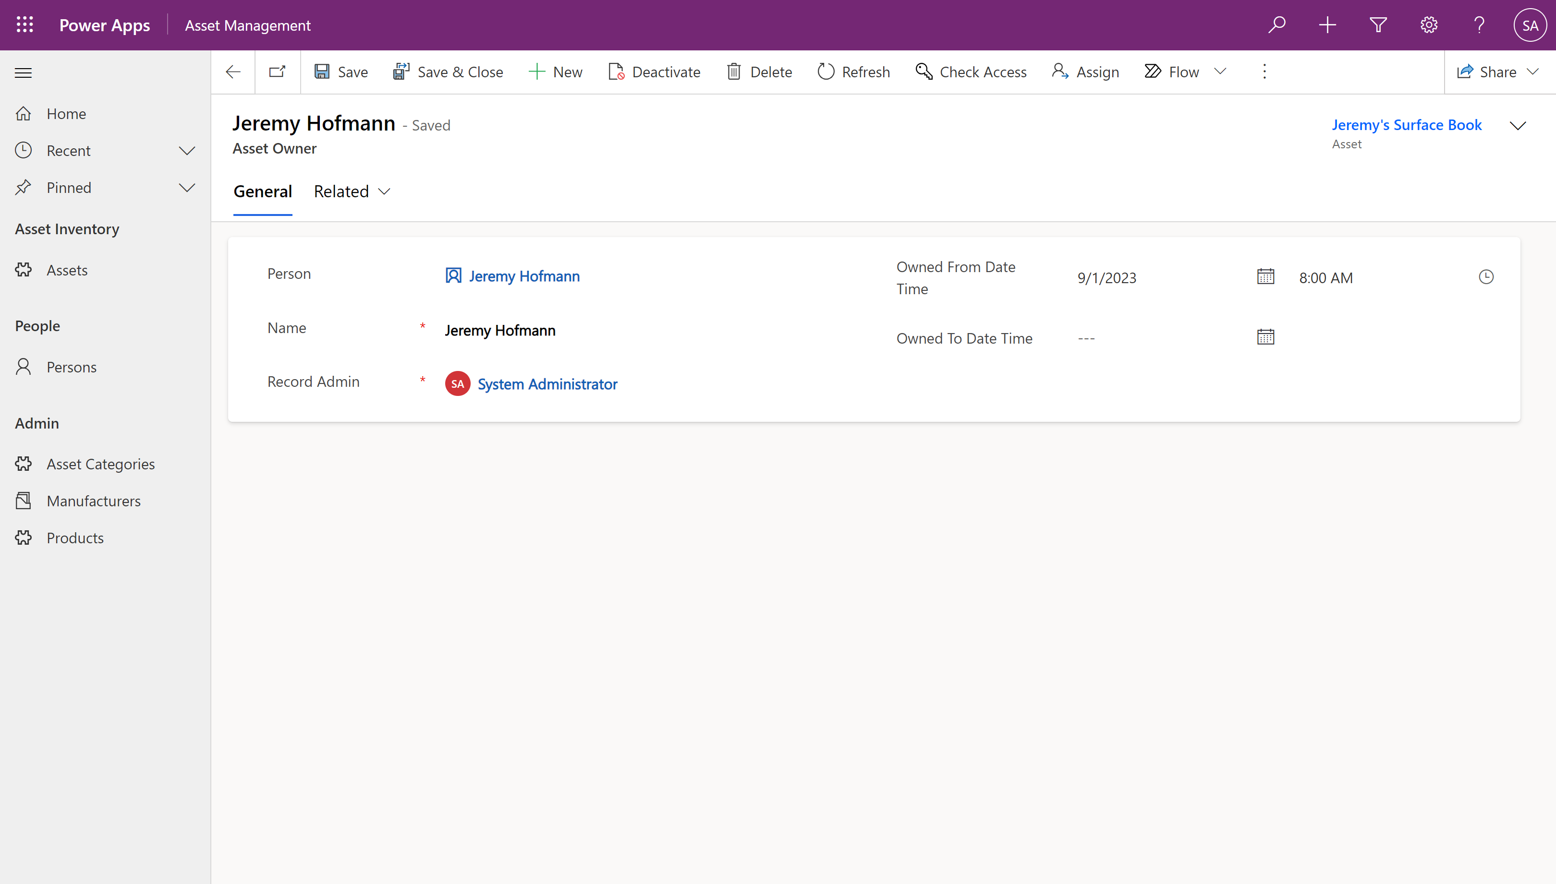This screenshot has height=884, width=1556.
Task: Click the Power Apps title
Action: click(105, 25)
